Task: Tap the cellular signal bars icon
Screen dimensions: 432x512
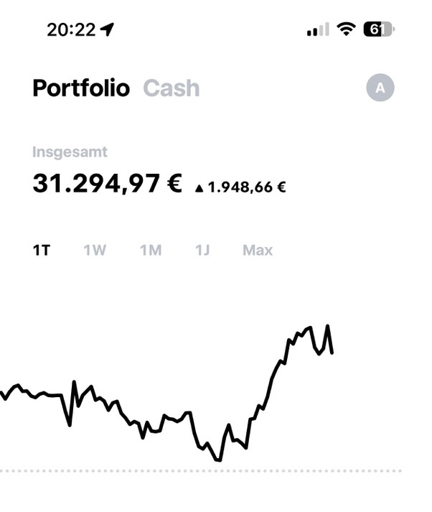Action: (317, 30)
